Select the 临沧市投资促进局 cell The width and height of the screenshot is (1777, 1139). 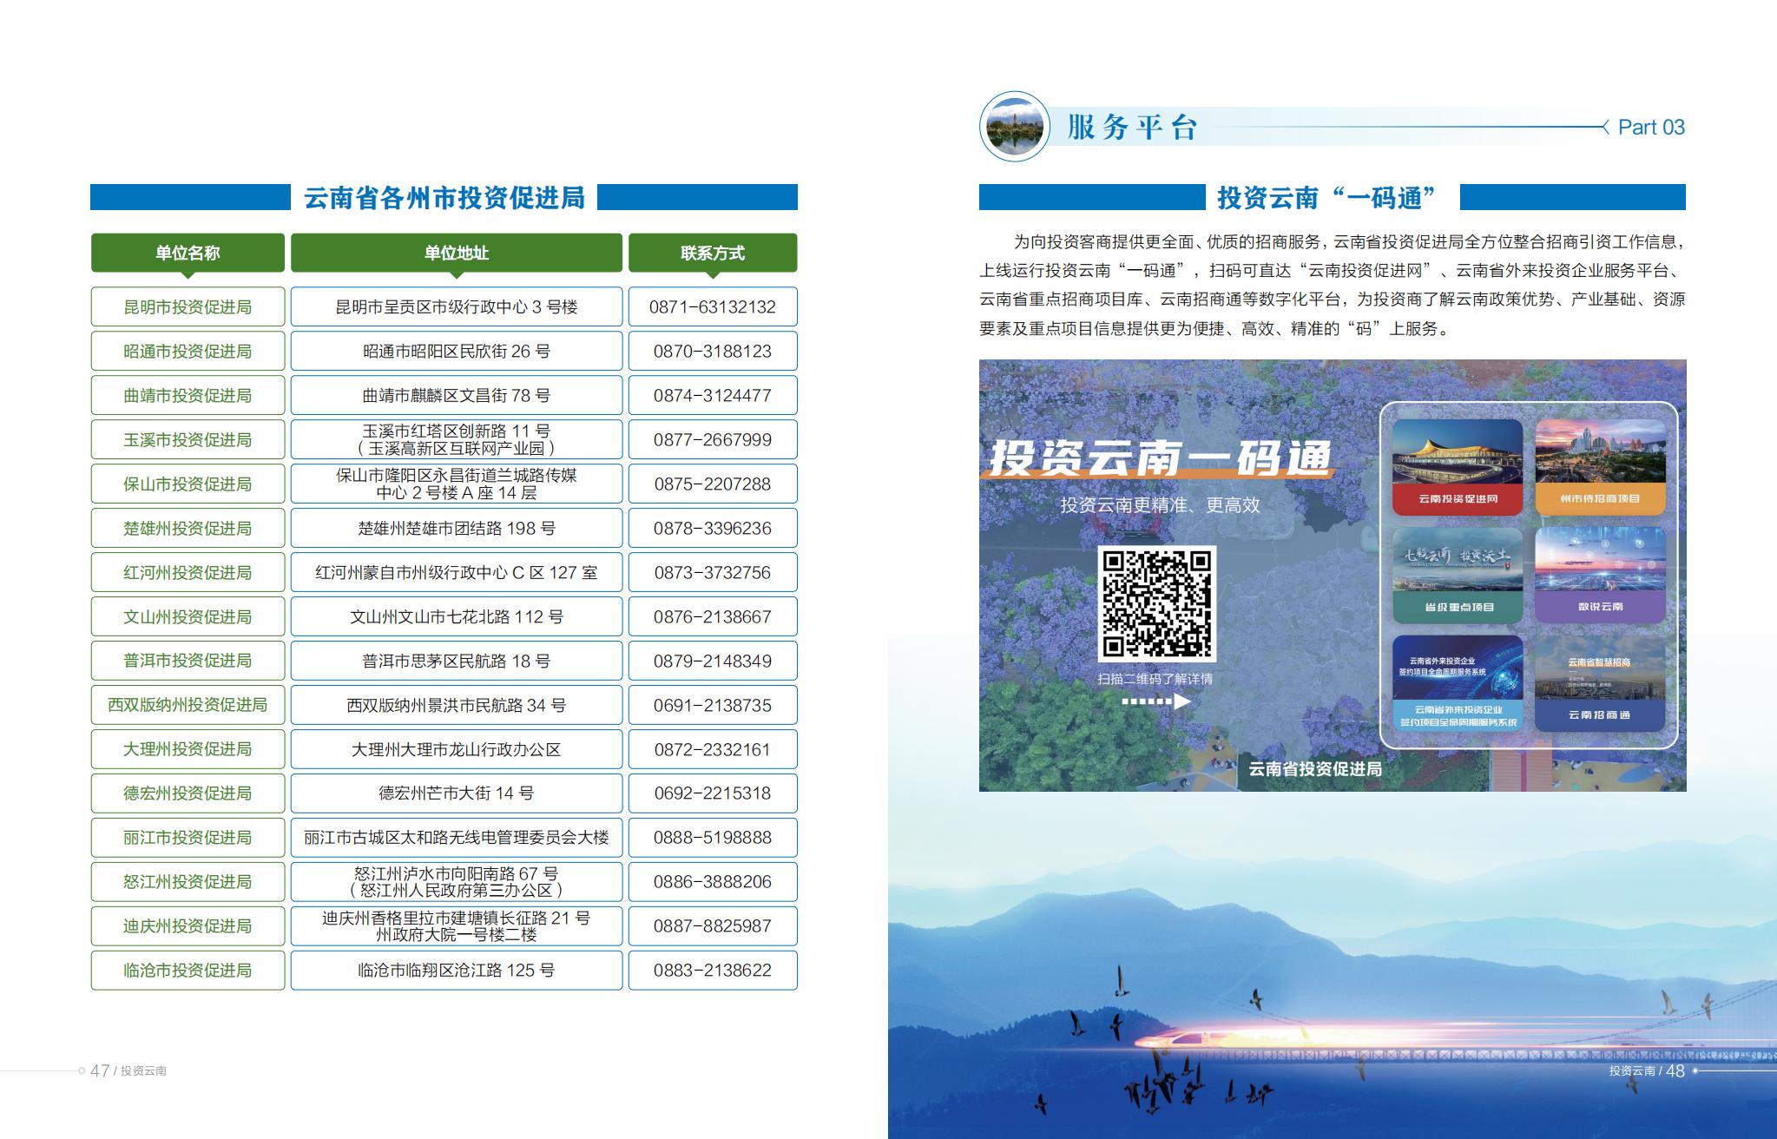coord(188,971)
